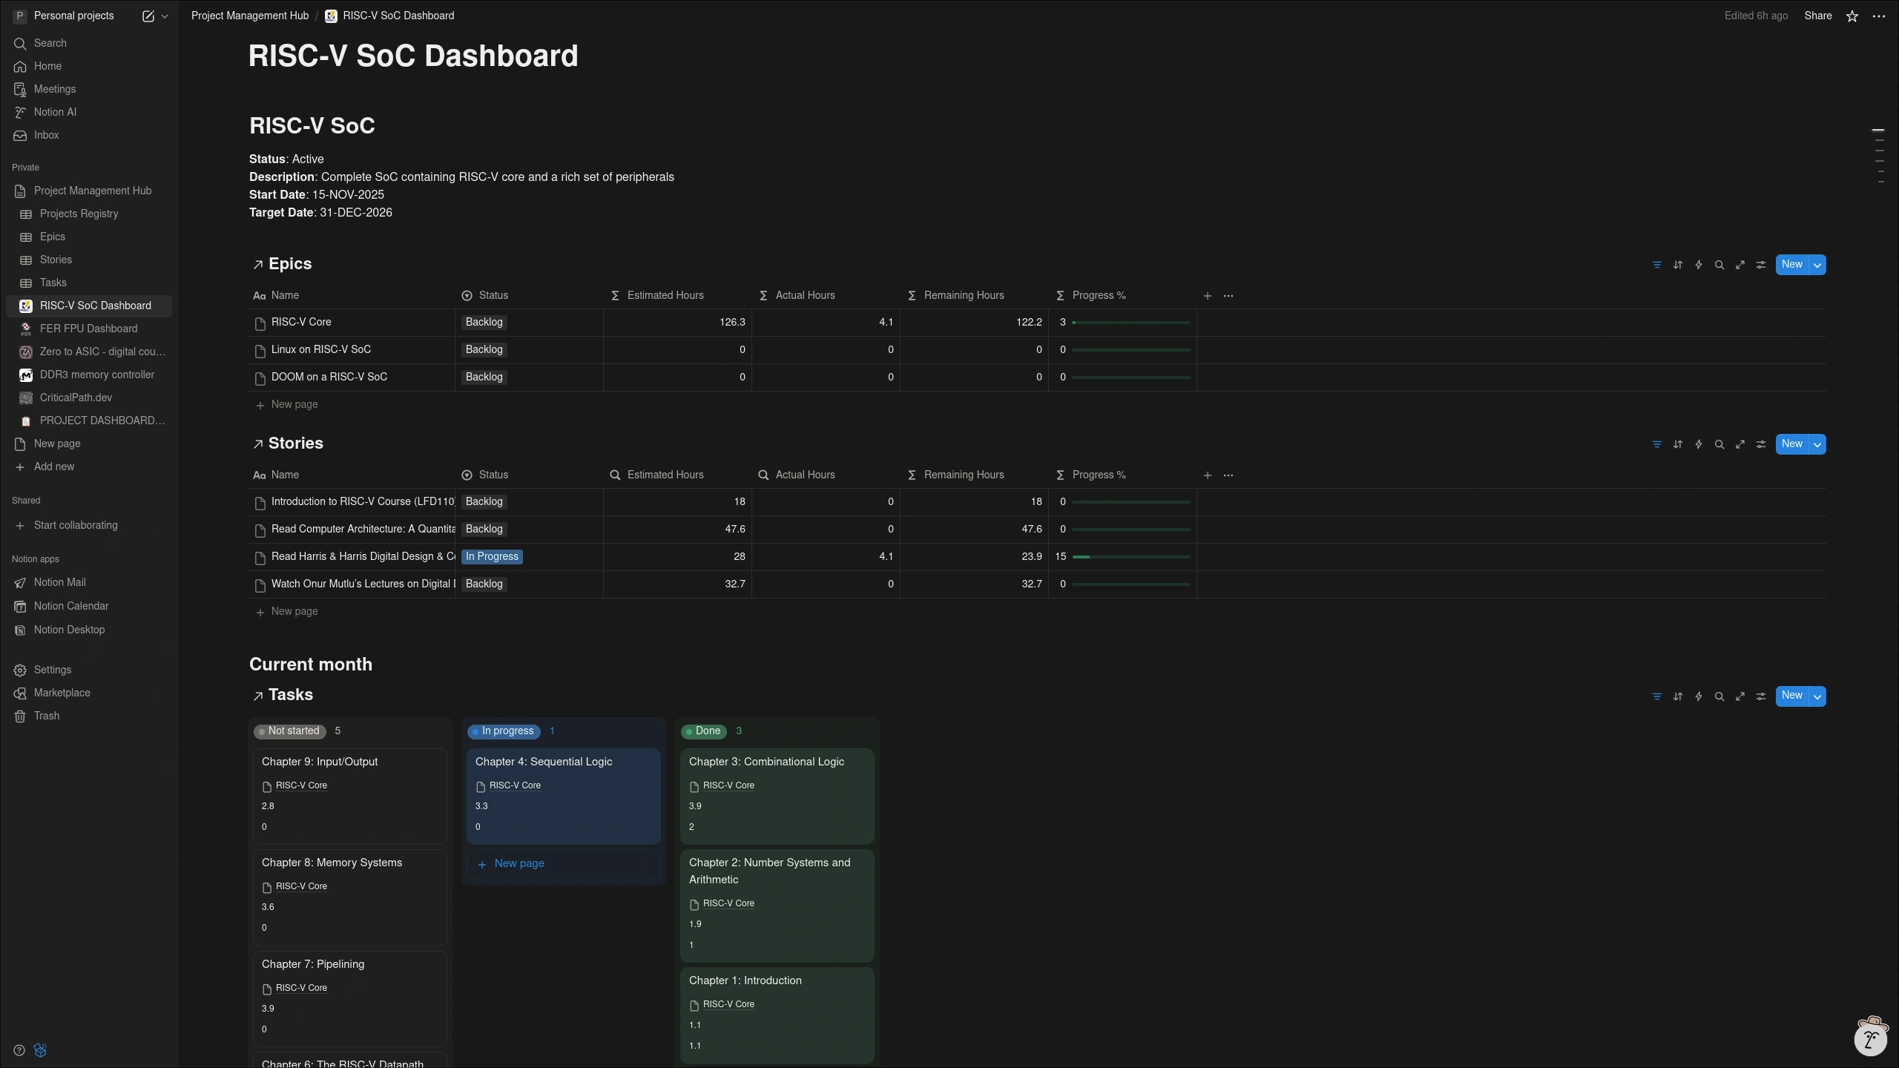This screenshot has width=1899, height=1068.
Task: Favorite this page with the star icon
Action: point(1852,16)
